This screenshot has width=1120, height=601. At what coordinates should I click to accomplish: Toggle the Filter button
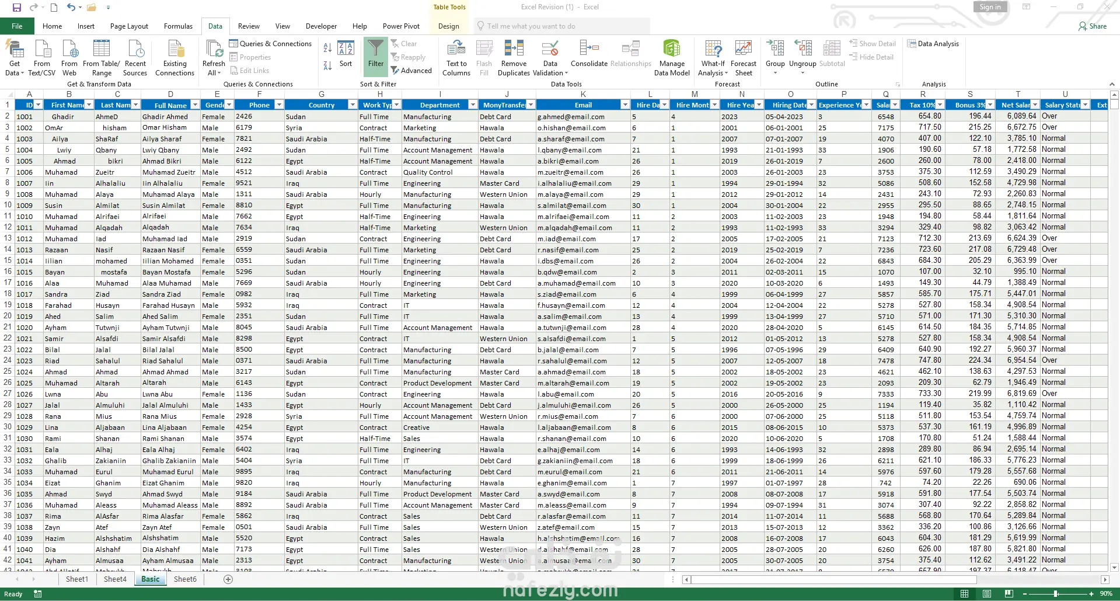376,57
